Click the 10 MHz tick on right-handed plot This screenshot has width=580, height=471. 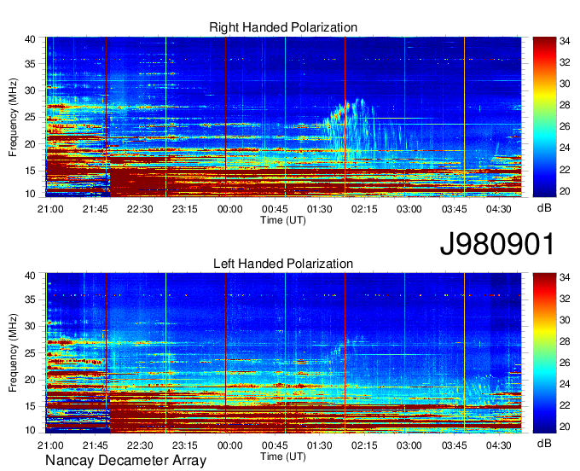tap(30, 194)
